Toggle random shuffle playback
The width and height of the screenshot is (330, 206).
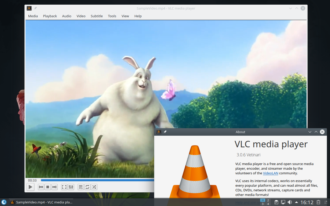tap(94, 187)
